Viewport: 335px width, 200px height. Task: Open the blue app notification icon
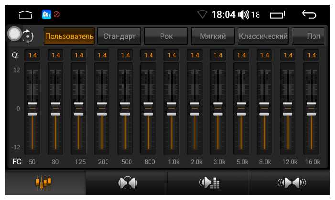[x=46, y=14]
